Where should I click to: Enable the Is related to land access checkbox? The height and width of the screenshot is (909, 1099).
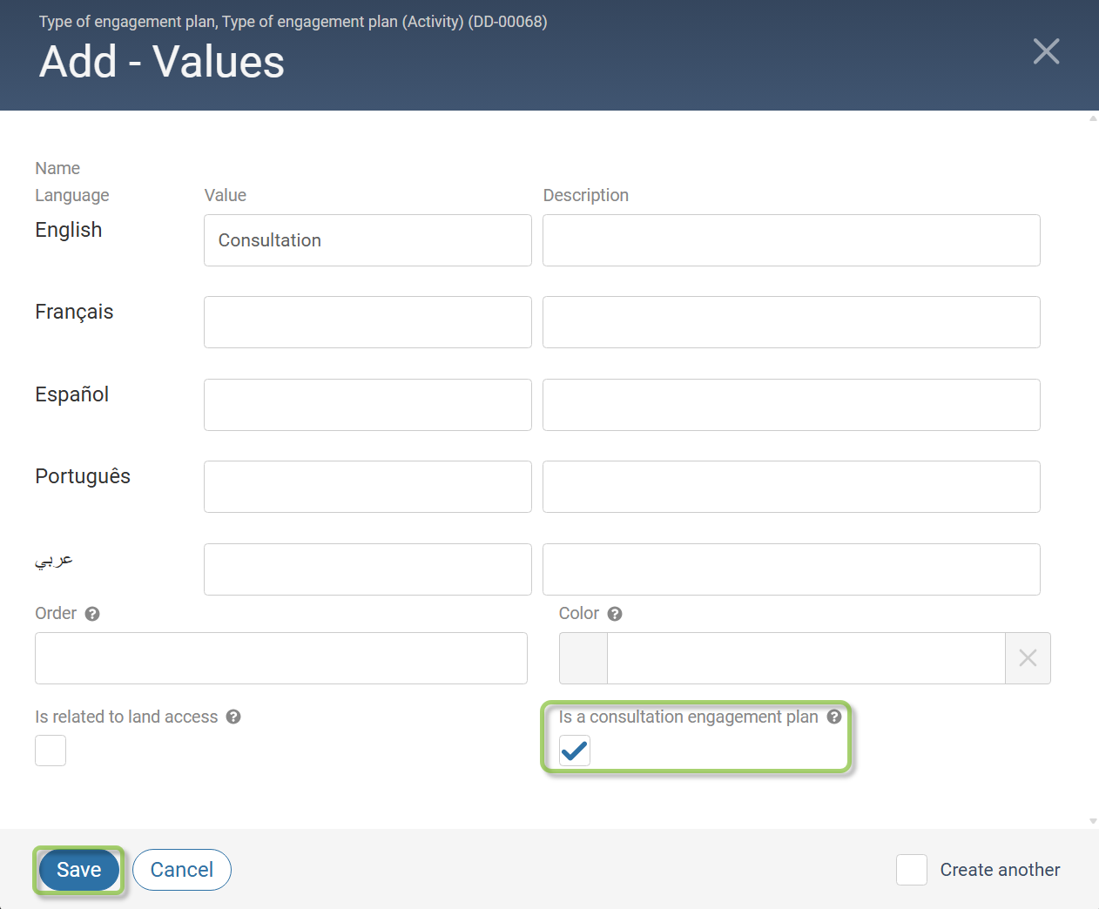pos(51,751)
